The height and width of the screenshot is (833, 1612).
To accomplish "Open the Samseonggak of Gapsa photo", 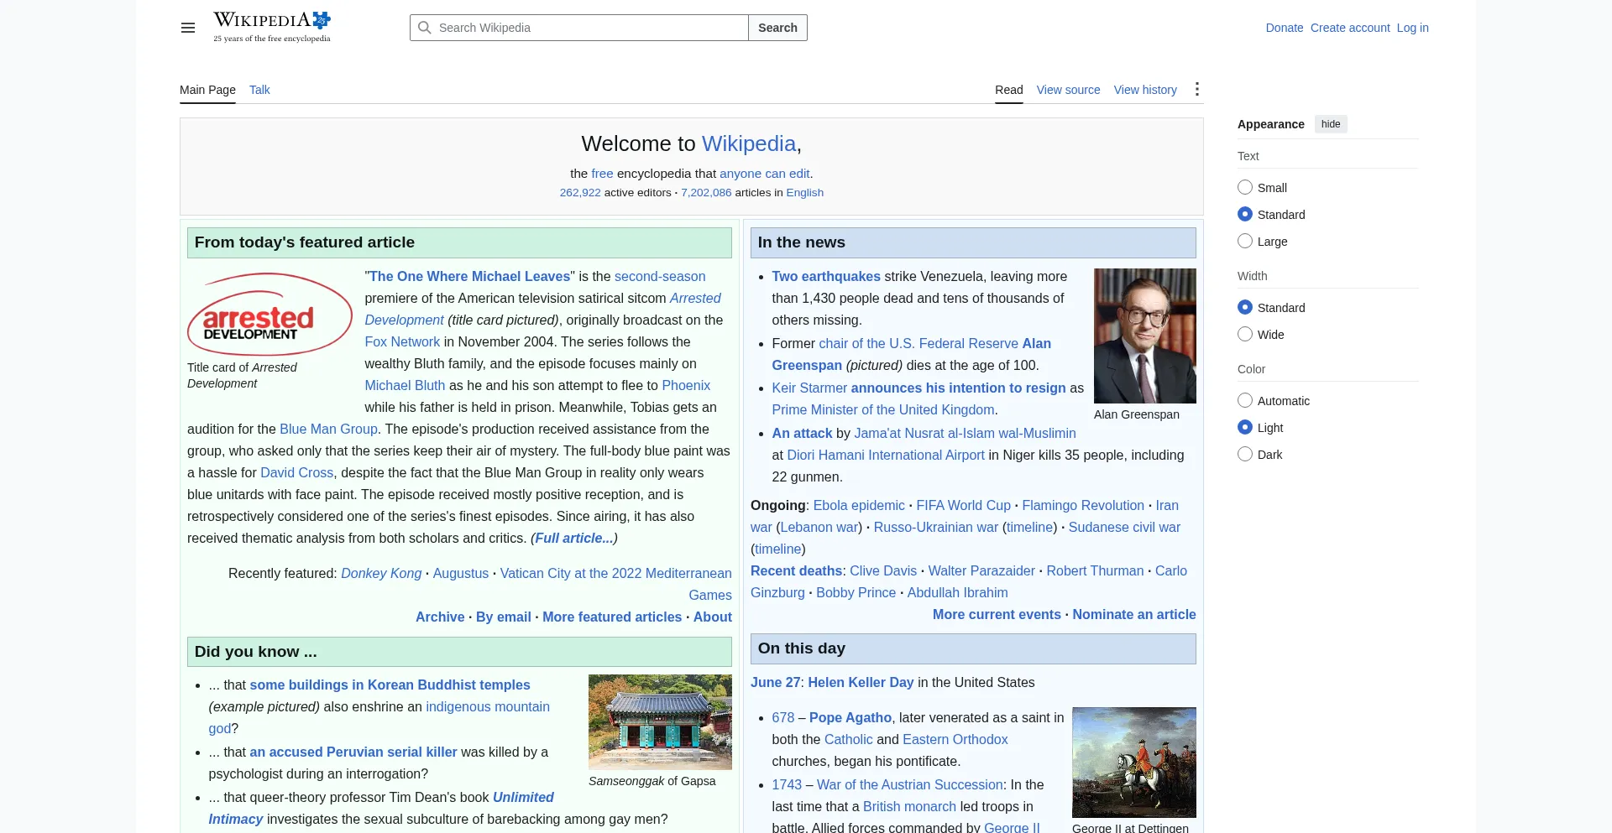I will coord(660,722).
